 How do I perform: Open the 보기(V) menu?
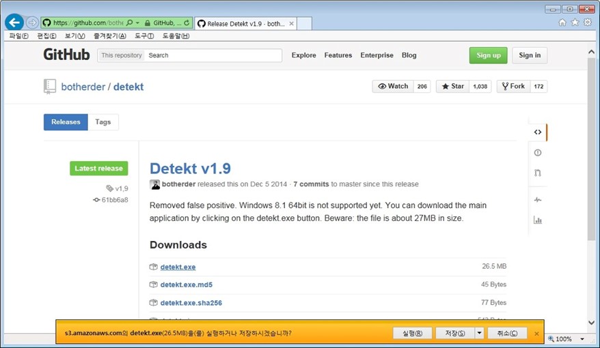[x=74, y=36]
